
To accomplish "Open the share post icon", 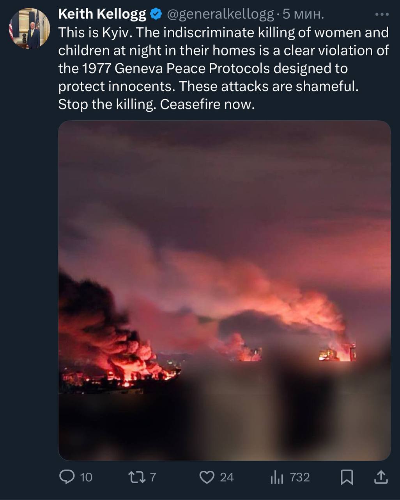I will coord(381,477).
